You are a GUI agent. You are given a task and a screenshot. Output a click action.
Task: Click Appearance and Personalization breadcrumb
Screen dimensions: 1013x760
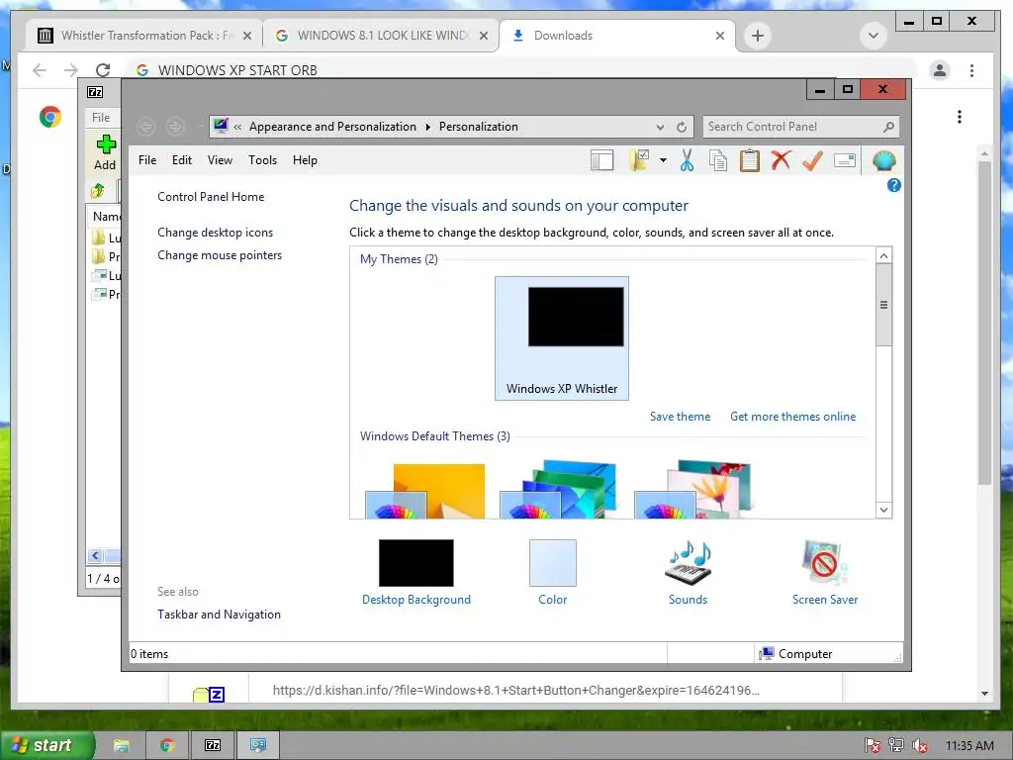click(x=332, y=127)
